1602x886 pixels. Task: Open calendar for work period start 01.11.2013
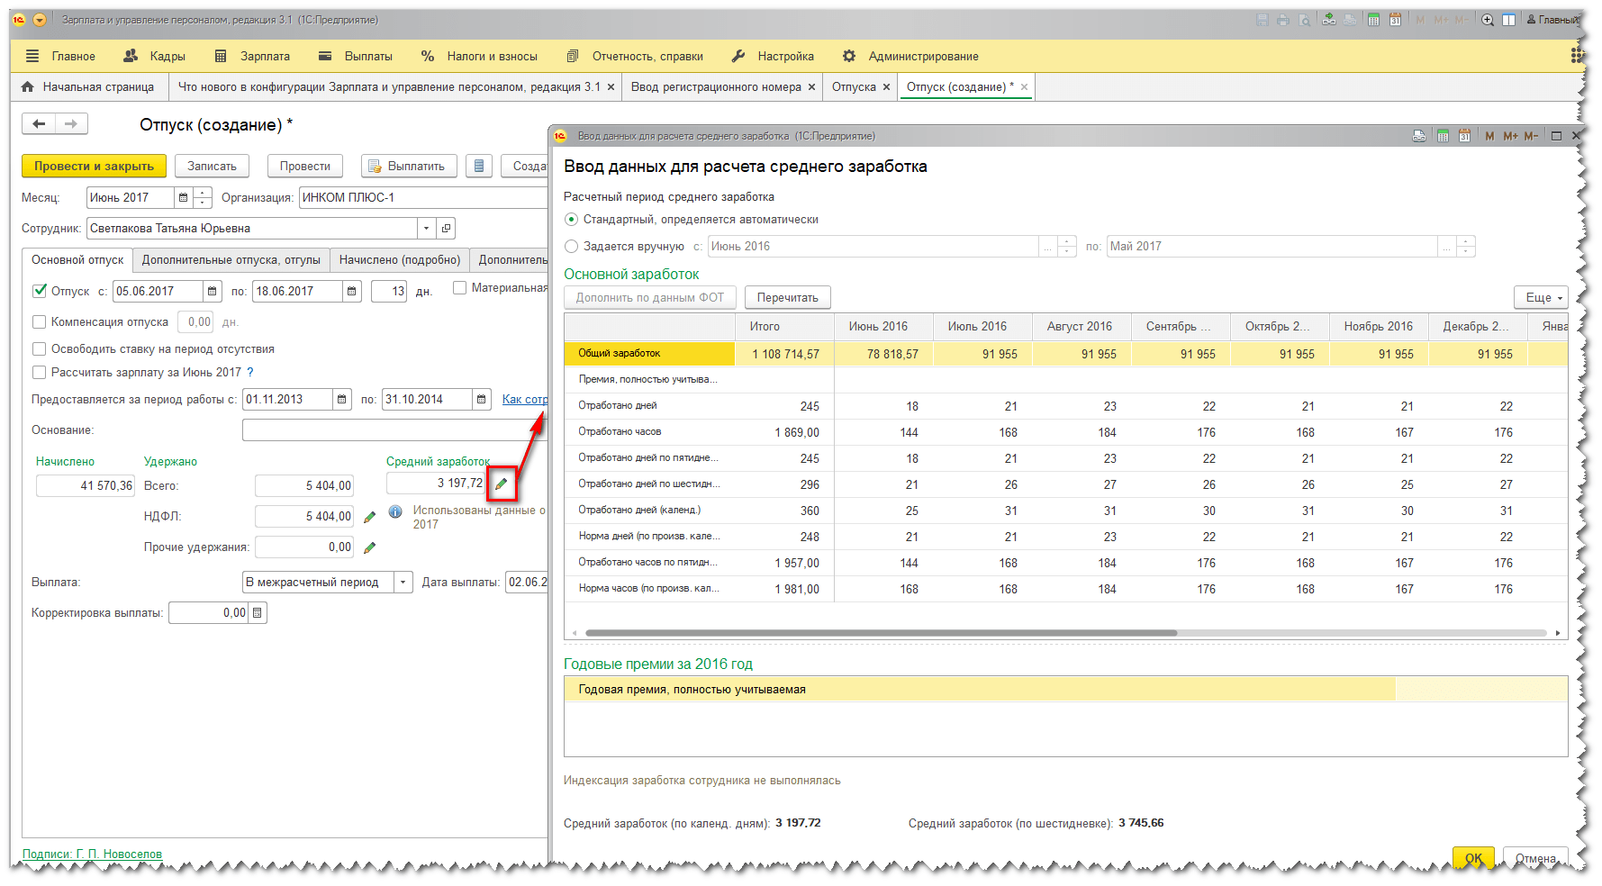pyautogui.click(x=342, y=400)
